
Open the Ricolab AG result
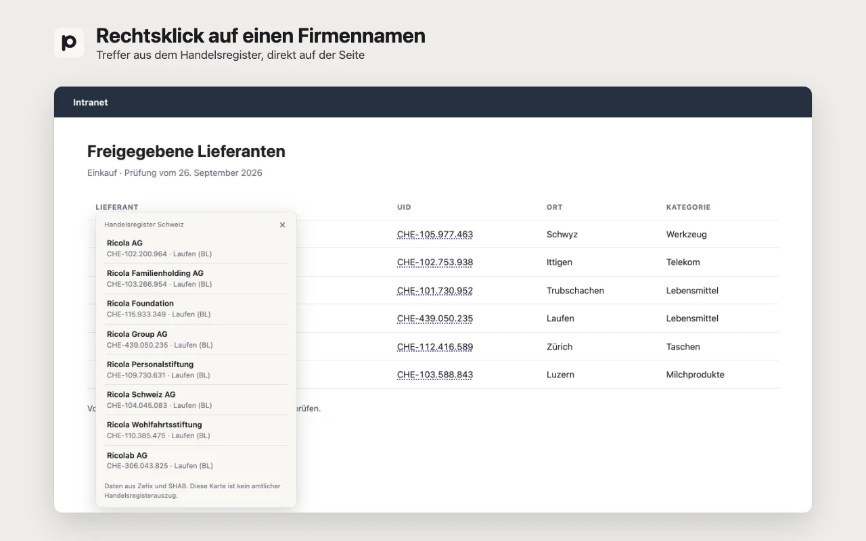coord(196,461)
